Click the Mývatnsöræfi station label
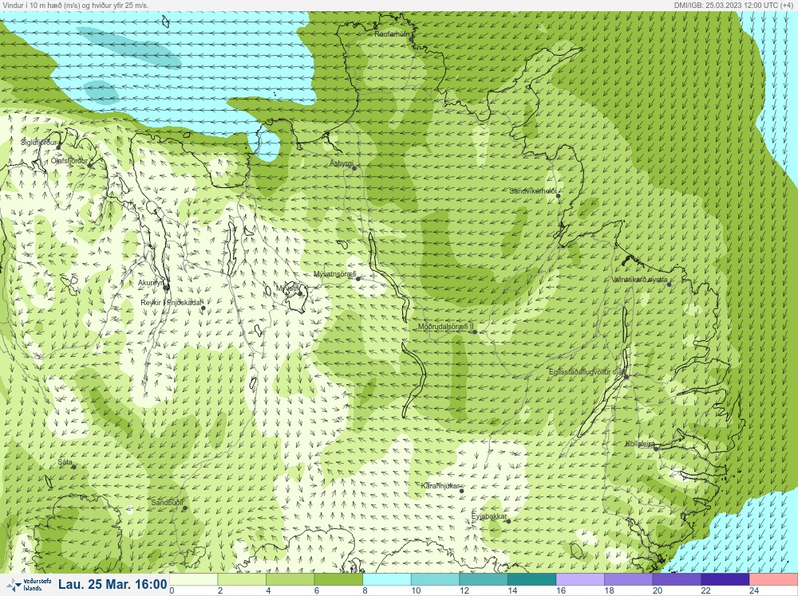The height and width of the screenshot is (596, 798). pos(335,274)
